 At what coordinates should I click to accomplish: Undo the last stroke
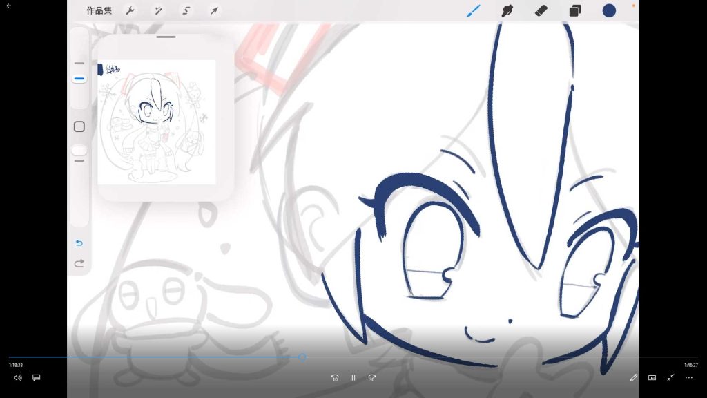[x=79, y=243]
